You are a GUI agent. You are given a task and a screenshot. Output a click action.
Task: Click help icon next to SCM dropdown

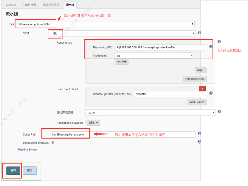click(x=199, y=33)
